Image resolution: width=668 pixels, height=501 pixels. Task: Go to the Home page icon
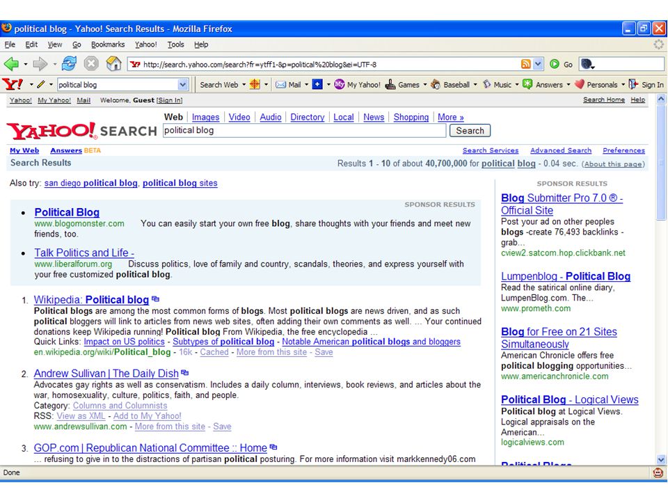tap(113, 64)
